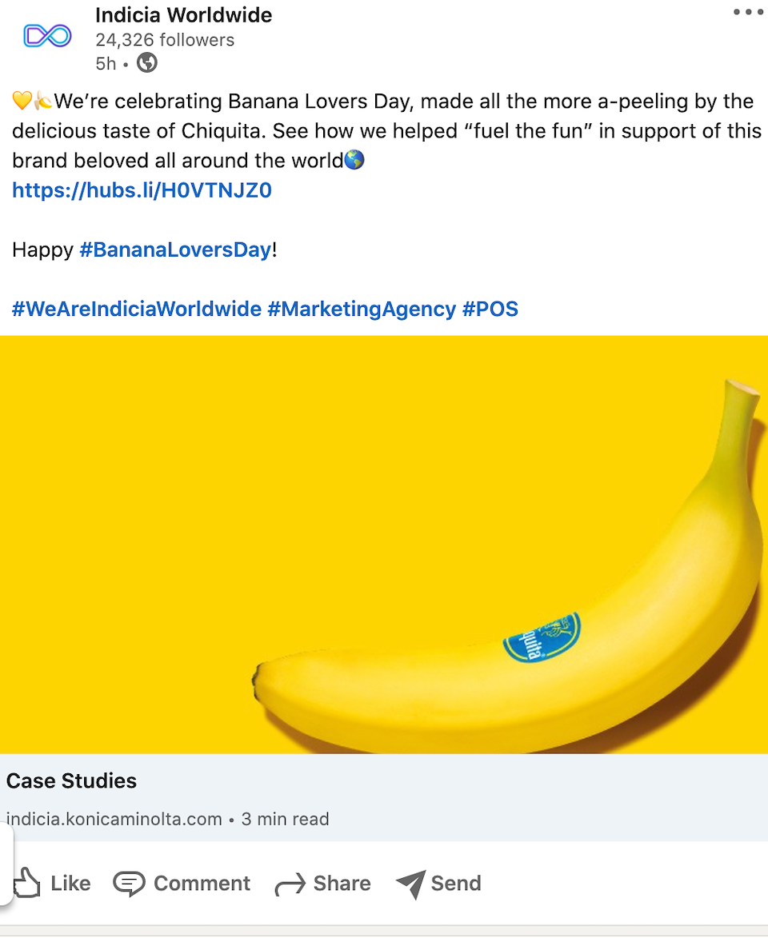Click the 24,326 followers count
The height and width of the screenshot is (938, 768).
pyautogui.click(x=165, y=40)
